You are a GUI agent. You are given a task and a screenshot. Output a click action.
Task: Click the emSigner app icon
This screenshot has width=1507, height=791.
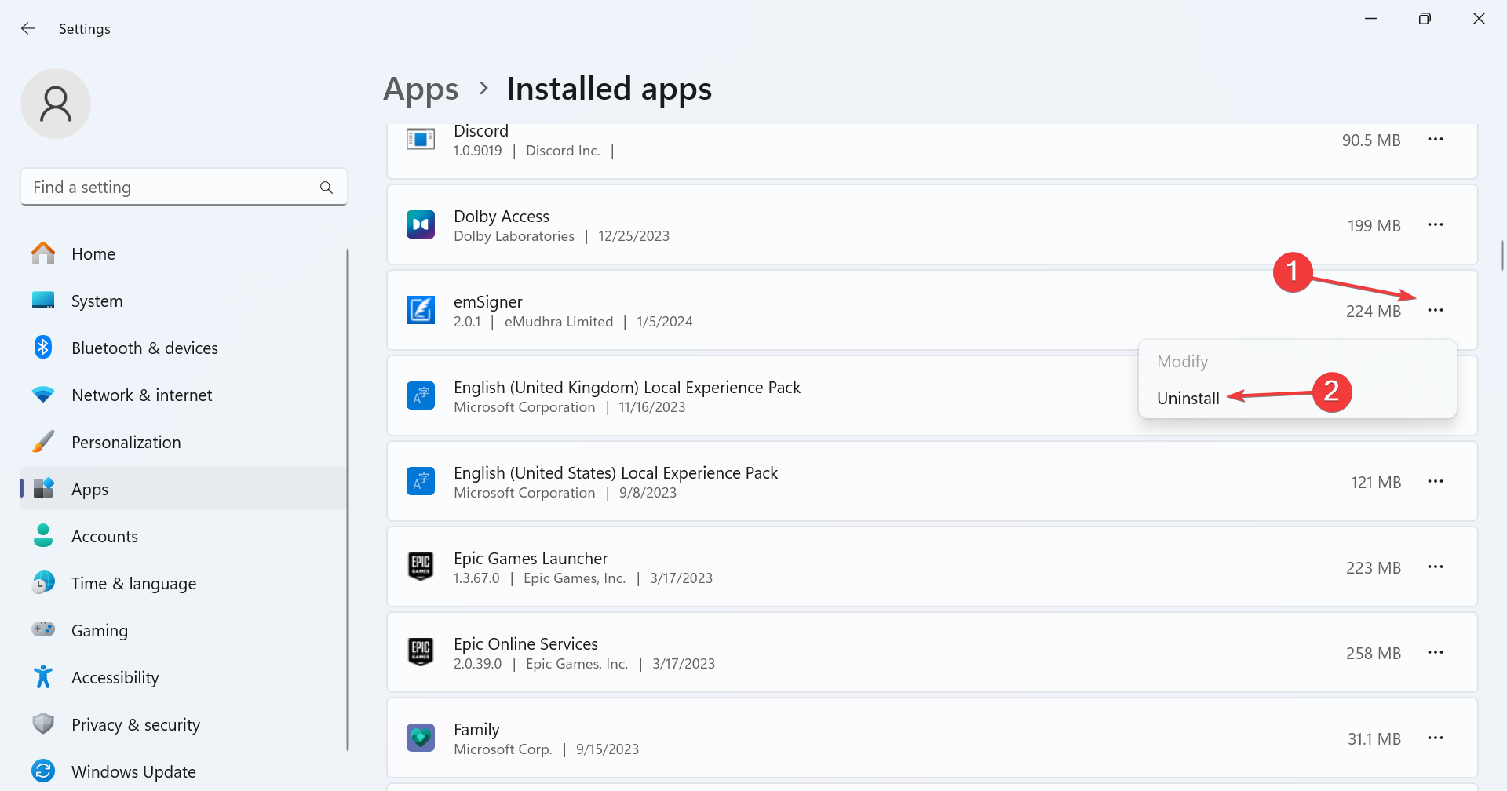pos(421,310)
